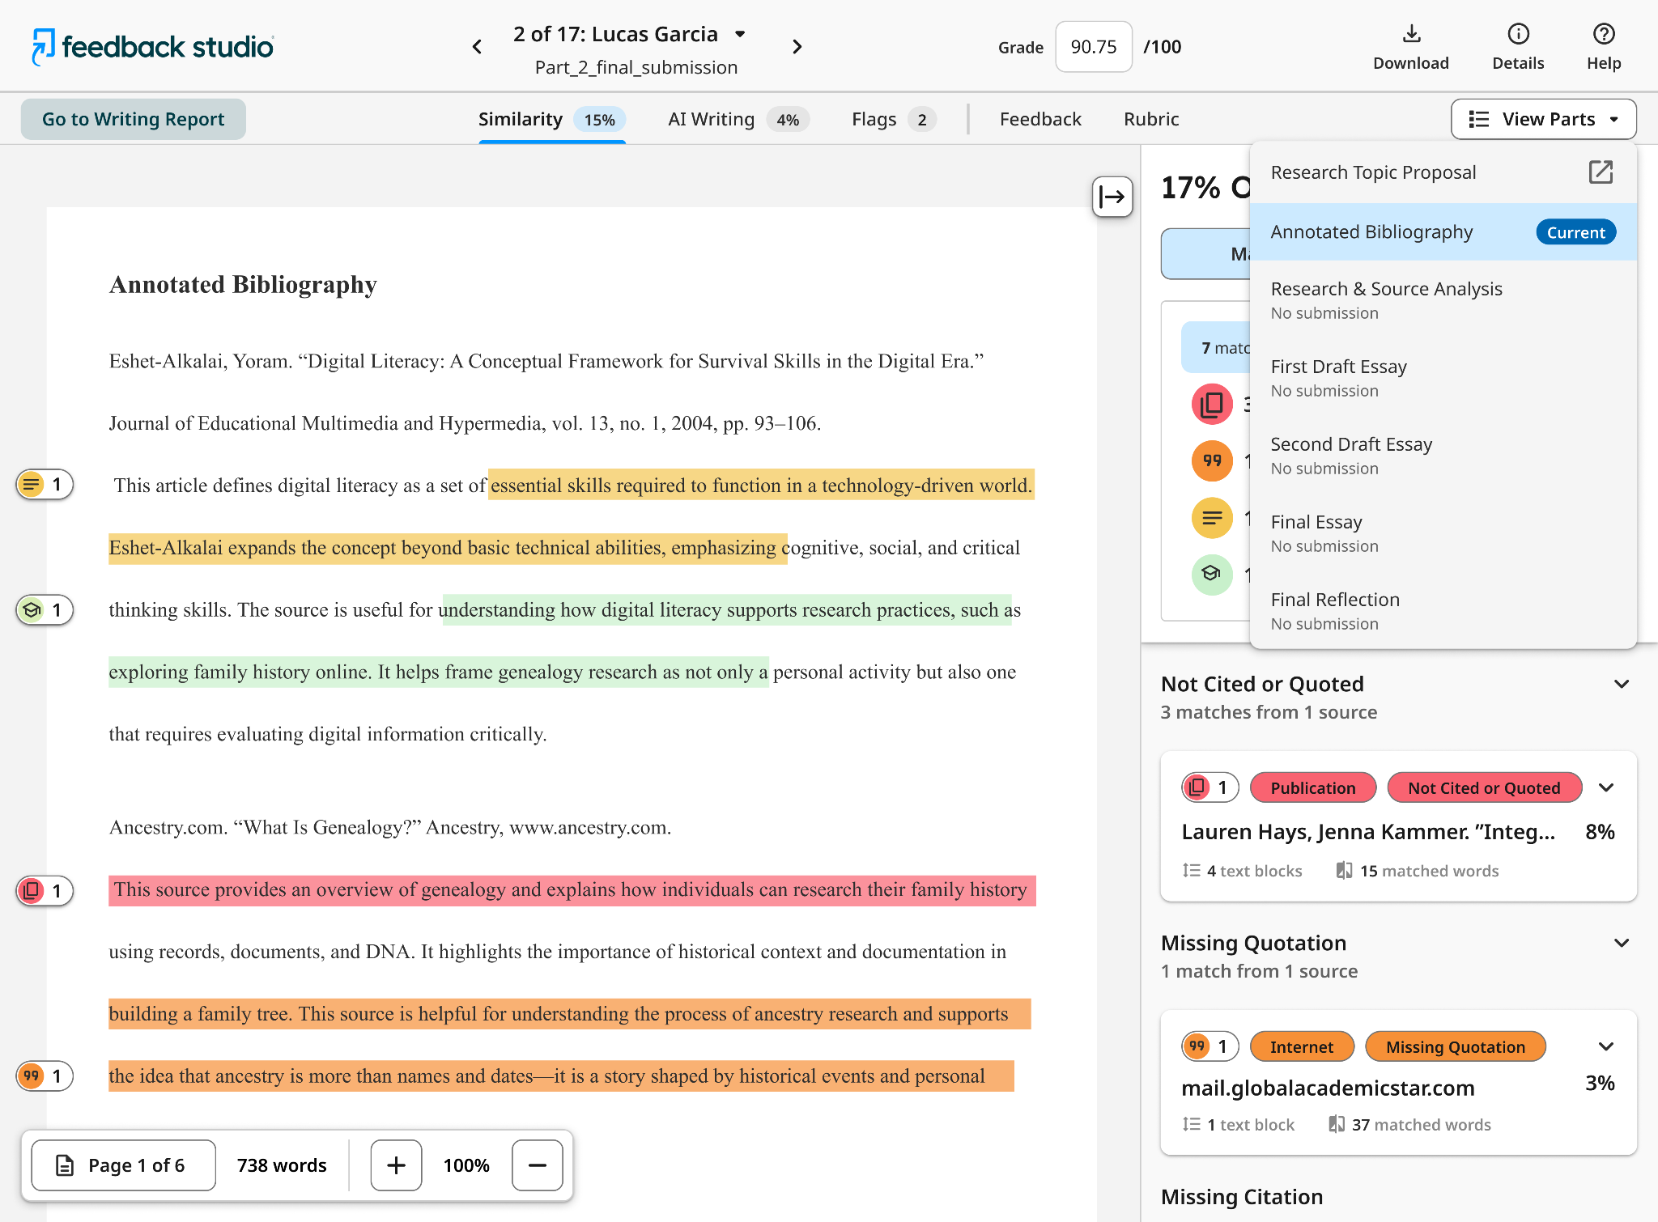The width and height of the screenshot is (1658, 1222).
Task: Click the orange Missing Quotation margin marker
Action: click(45, 1076)
